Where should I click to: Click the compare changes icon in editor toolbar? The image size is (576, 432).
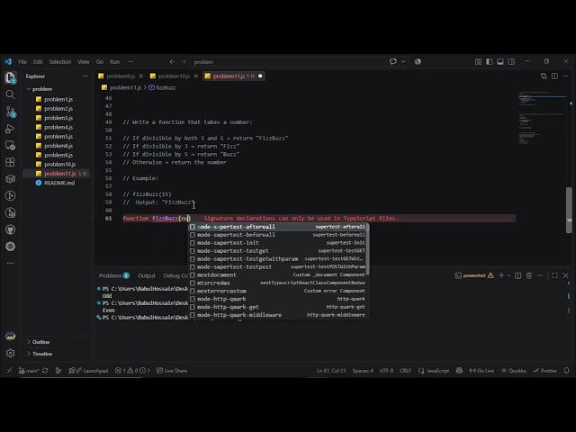(x=544, y=76)
